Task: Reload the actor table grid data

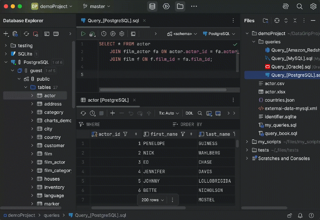Action: (83, 113)
